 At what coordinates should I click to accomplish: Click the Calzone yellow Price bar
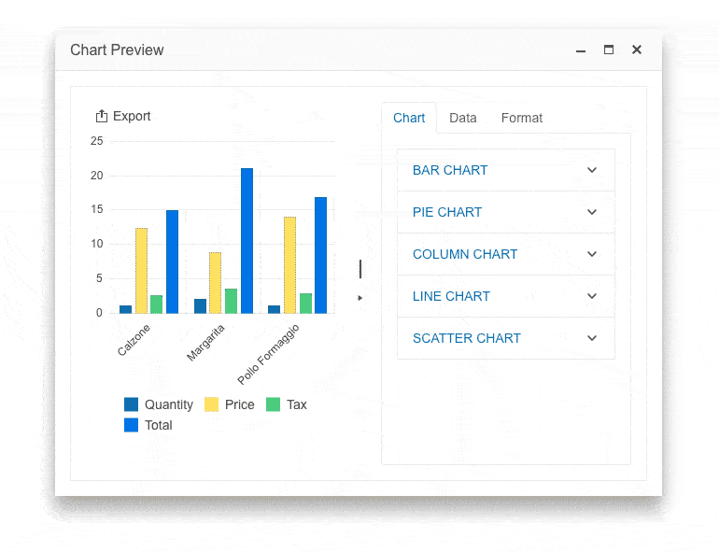141,271
